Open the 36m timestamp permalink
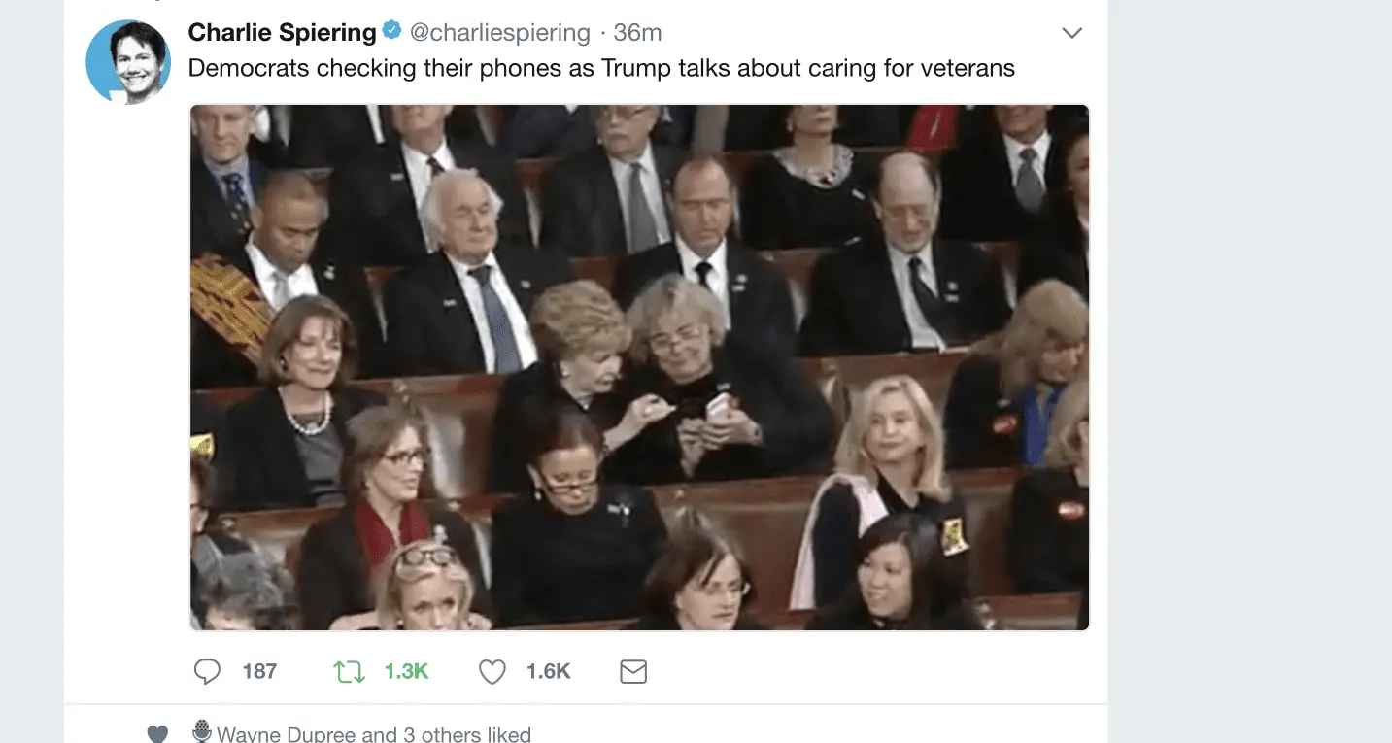The height and width of the screenshot is (743, 1392). pyautogui.click(x=637, y=32)
